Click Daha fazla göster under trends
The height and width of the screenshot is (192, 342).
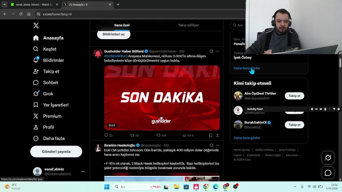247,68
